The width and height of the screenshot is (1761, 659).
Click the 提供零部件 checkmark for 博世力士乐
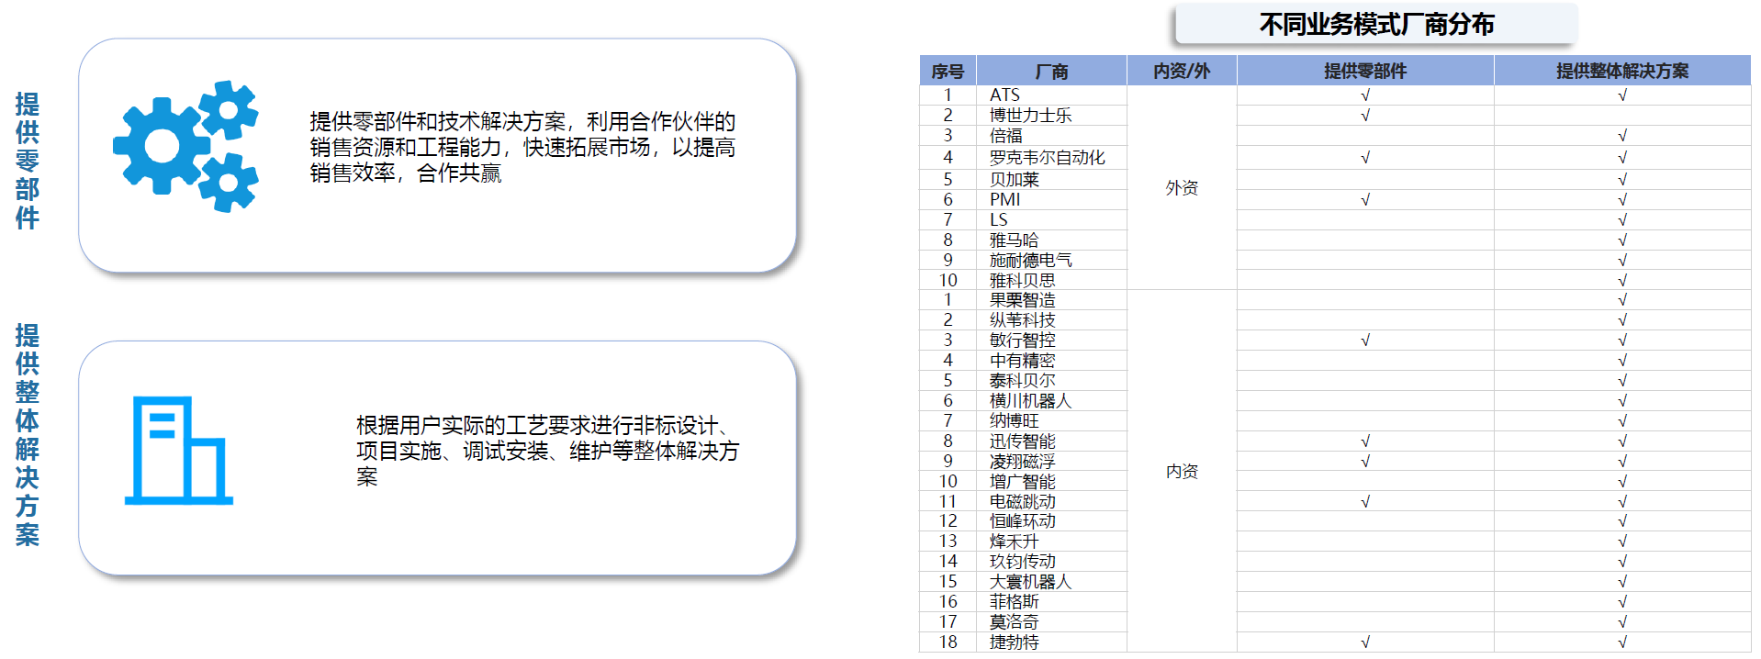pyautogui.click(x=1364, y=116)
